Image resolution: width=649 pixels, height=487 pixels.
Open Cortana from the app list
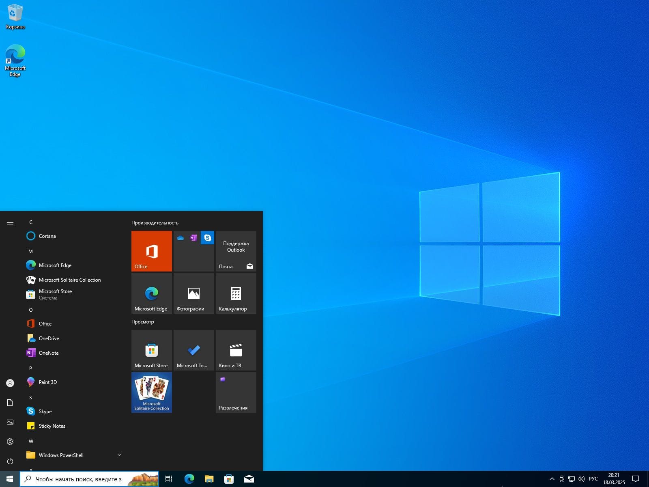[47, 236]
